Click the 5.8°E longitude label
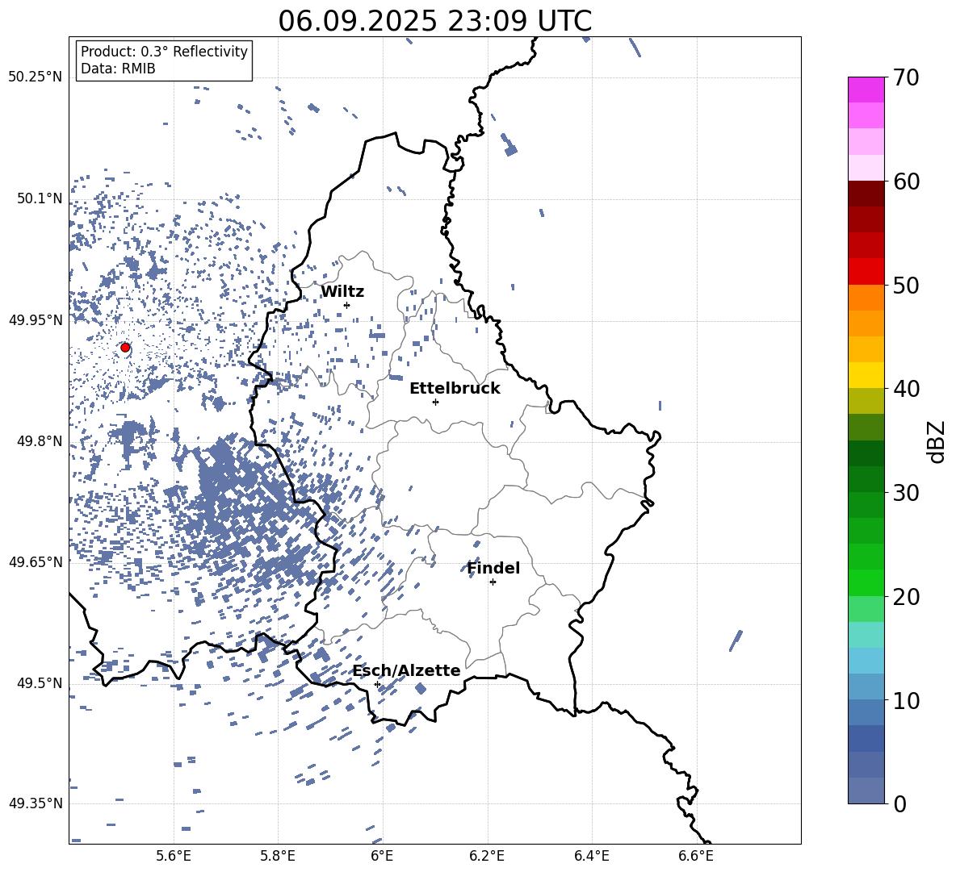This screenshot has width=956, height=872. point(278,856)
